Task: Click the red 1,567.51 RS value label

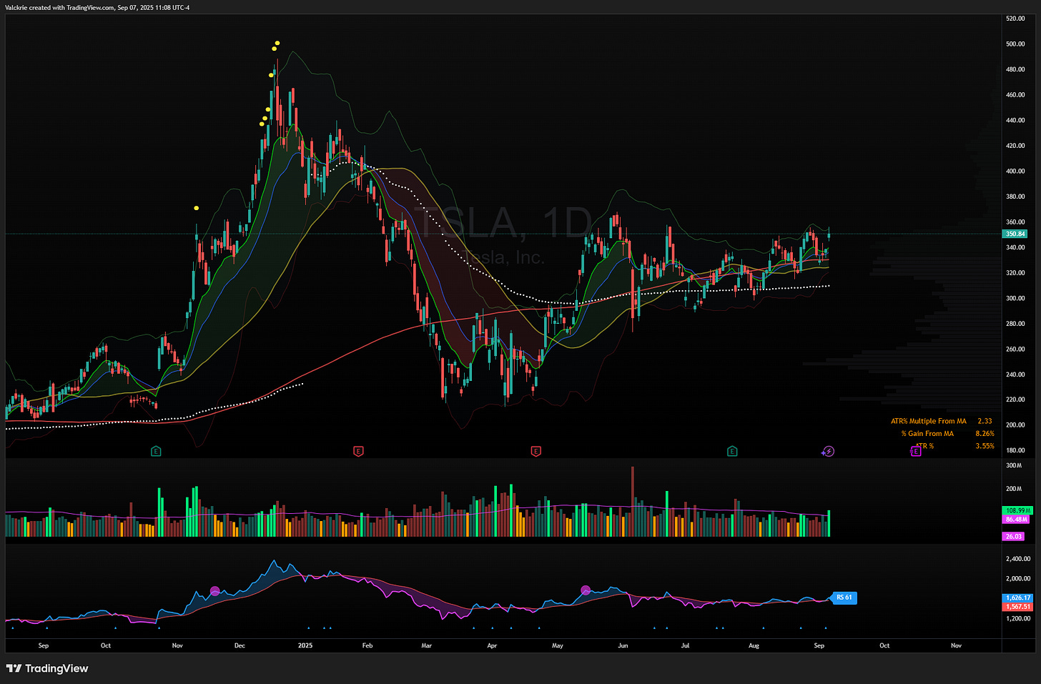Action: (1018, 607)
